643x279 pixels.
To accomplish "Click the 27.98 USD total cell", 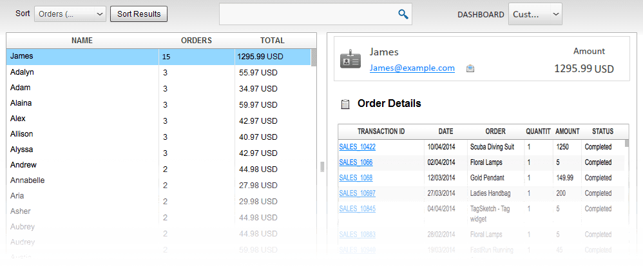I will pyautogui.click(x=258, y=186).
